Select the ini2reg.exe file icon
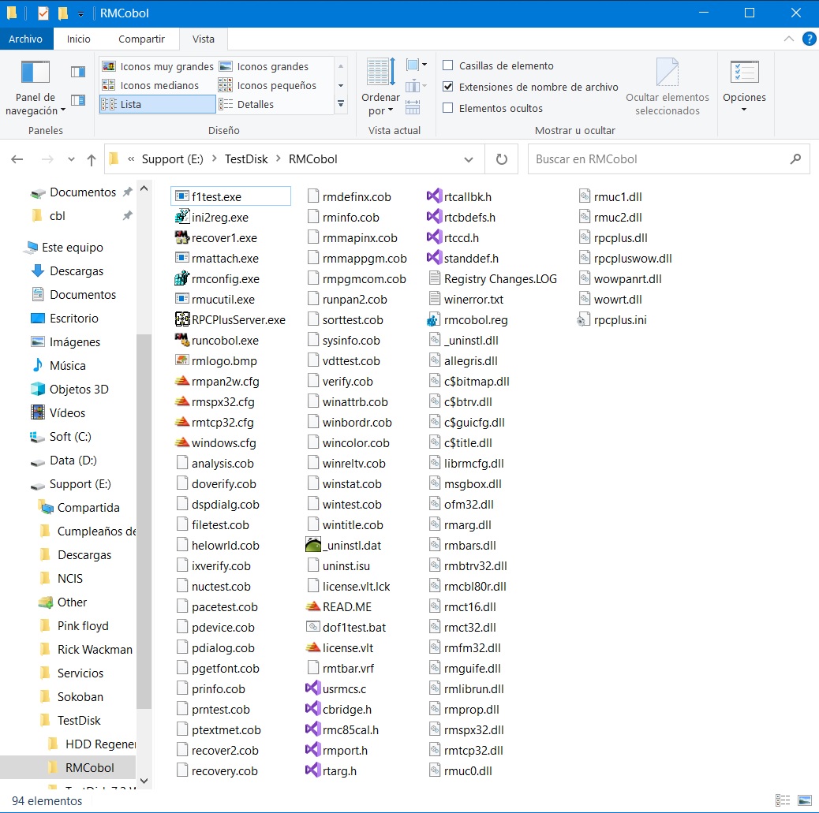The width and height of the screenshot is (819, 813). pyautogui.click(x=181, y=216)
